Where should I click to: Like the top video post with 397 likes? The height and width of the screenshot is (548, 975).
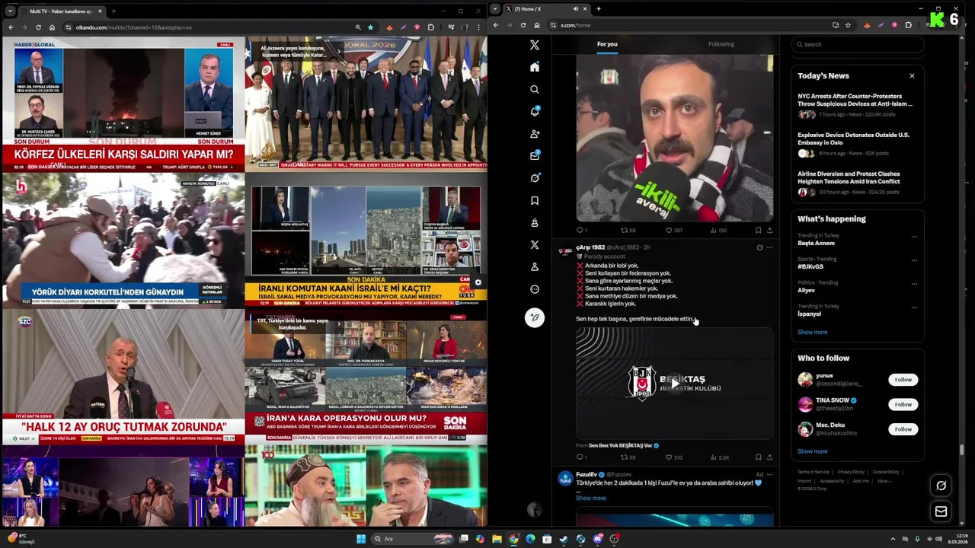click(x=673, y=230)
